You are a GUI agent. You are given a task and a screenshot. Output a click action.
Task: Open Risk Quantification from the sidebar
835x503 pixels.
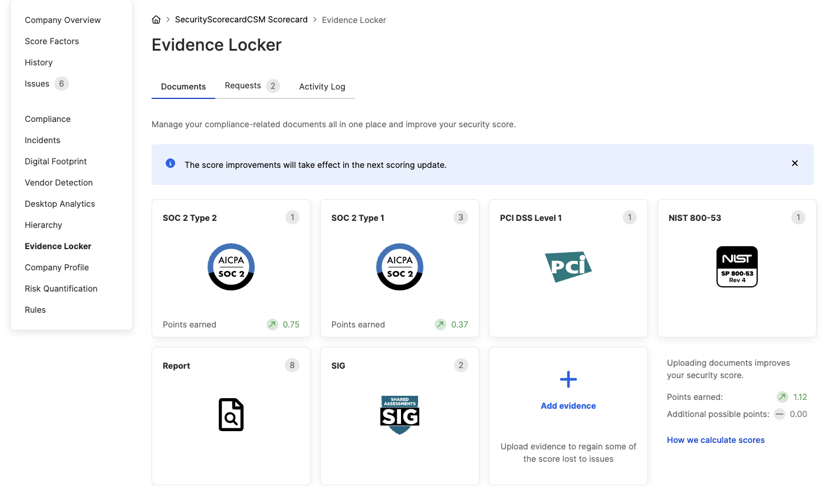[61, 289]
